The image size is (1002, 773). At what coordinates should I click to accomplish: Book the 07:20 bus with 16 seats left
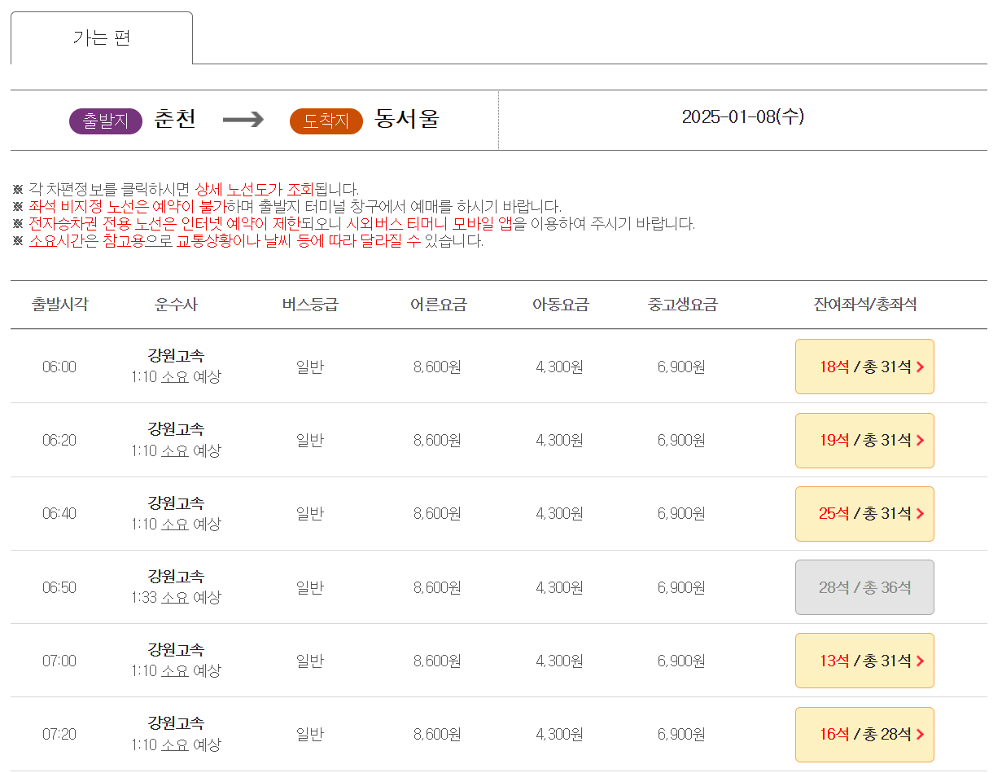[x=864, y=735]
